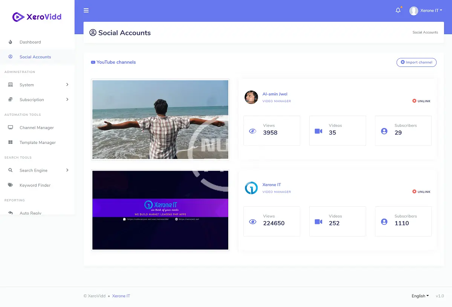Click the hamburger menu icon

coord(86,11)
